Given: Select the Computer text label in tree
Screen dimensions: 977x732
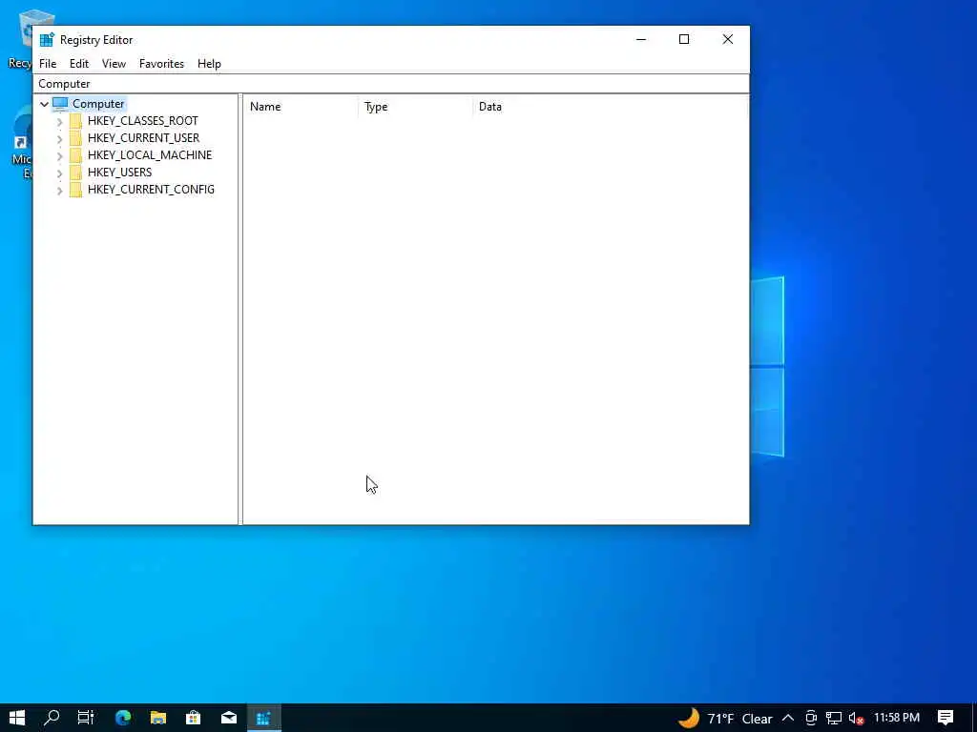Looking at the screenshot, I should [98, 104].
